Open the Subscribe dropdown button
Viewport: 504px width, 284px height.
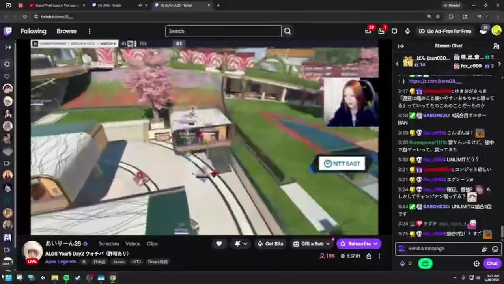(359, 244)
